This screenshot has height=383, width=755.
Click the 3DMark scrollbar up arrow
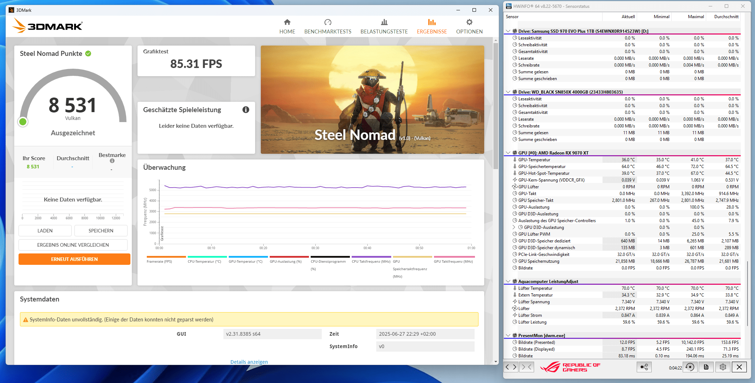[x=496, y=41]
